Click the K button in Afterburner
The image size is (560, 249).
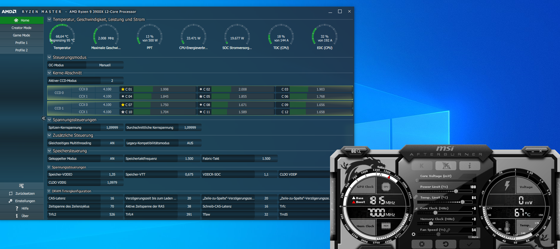[422, 166]
